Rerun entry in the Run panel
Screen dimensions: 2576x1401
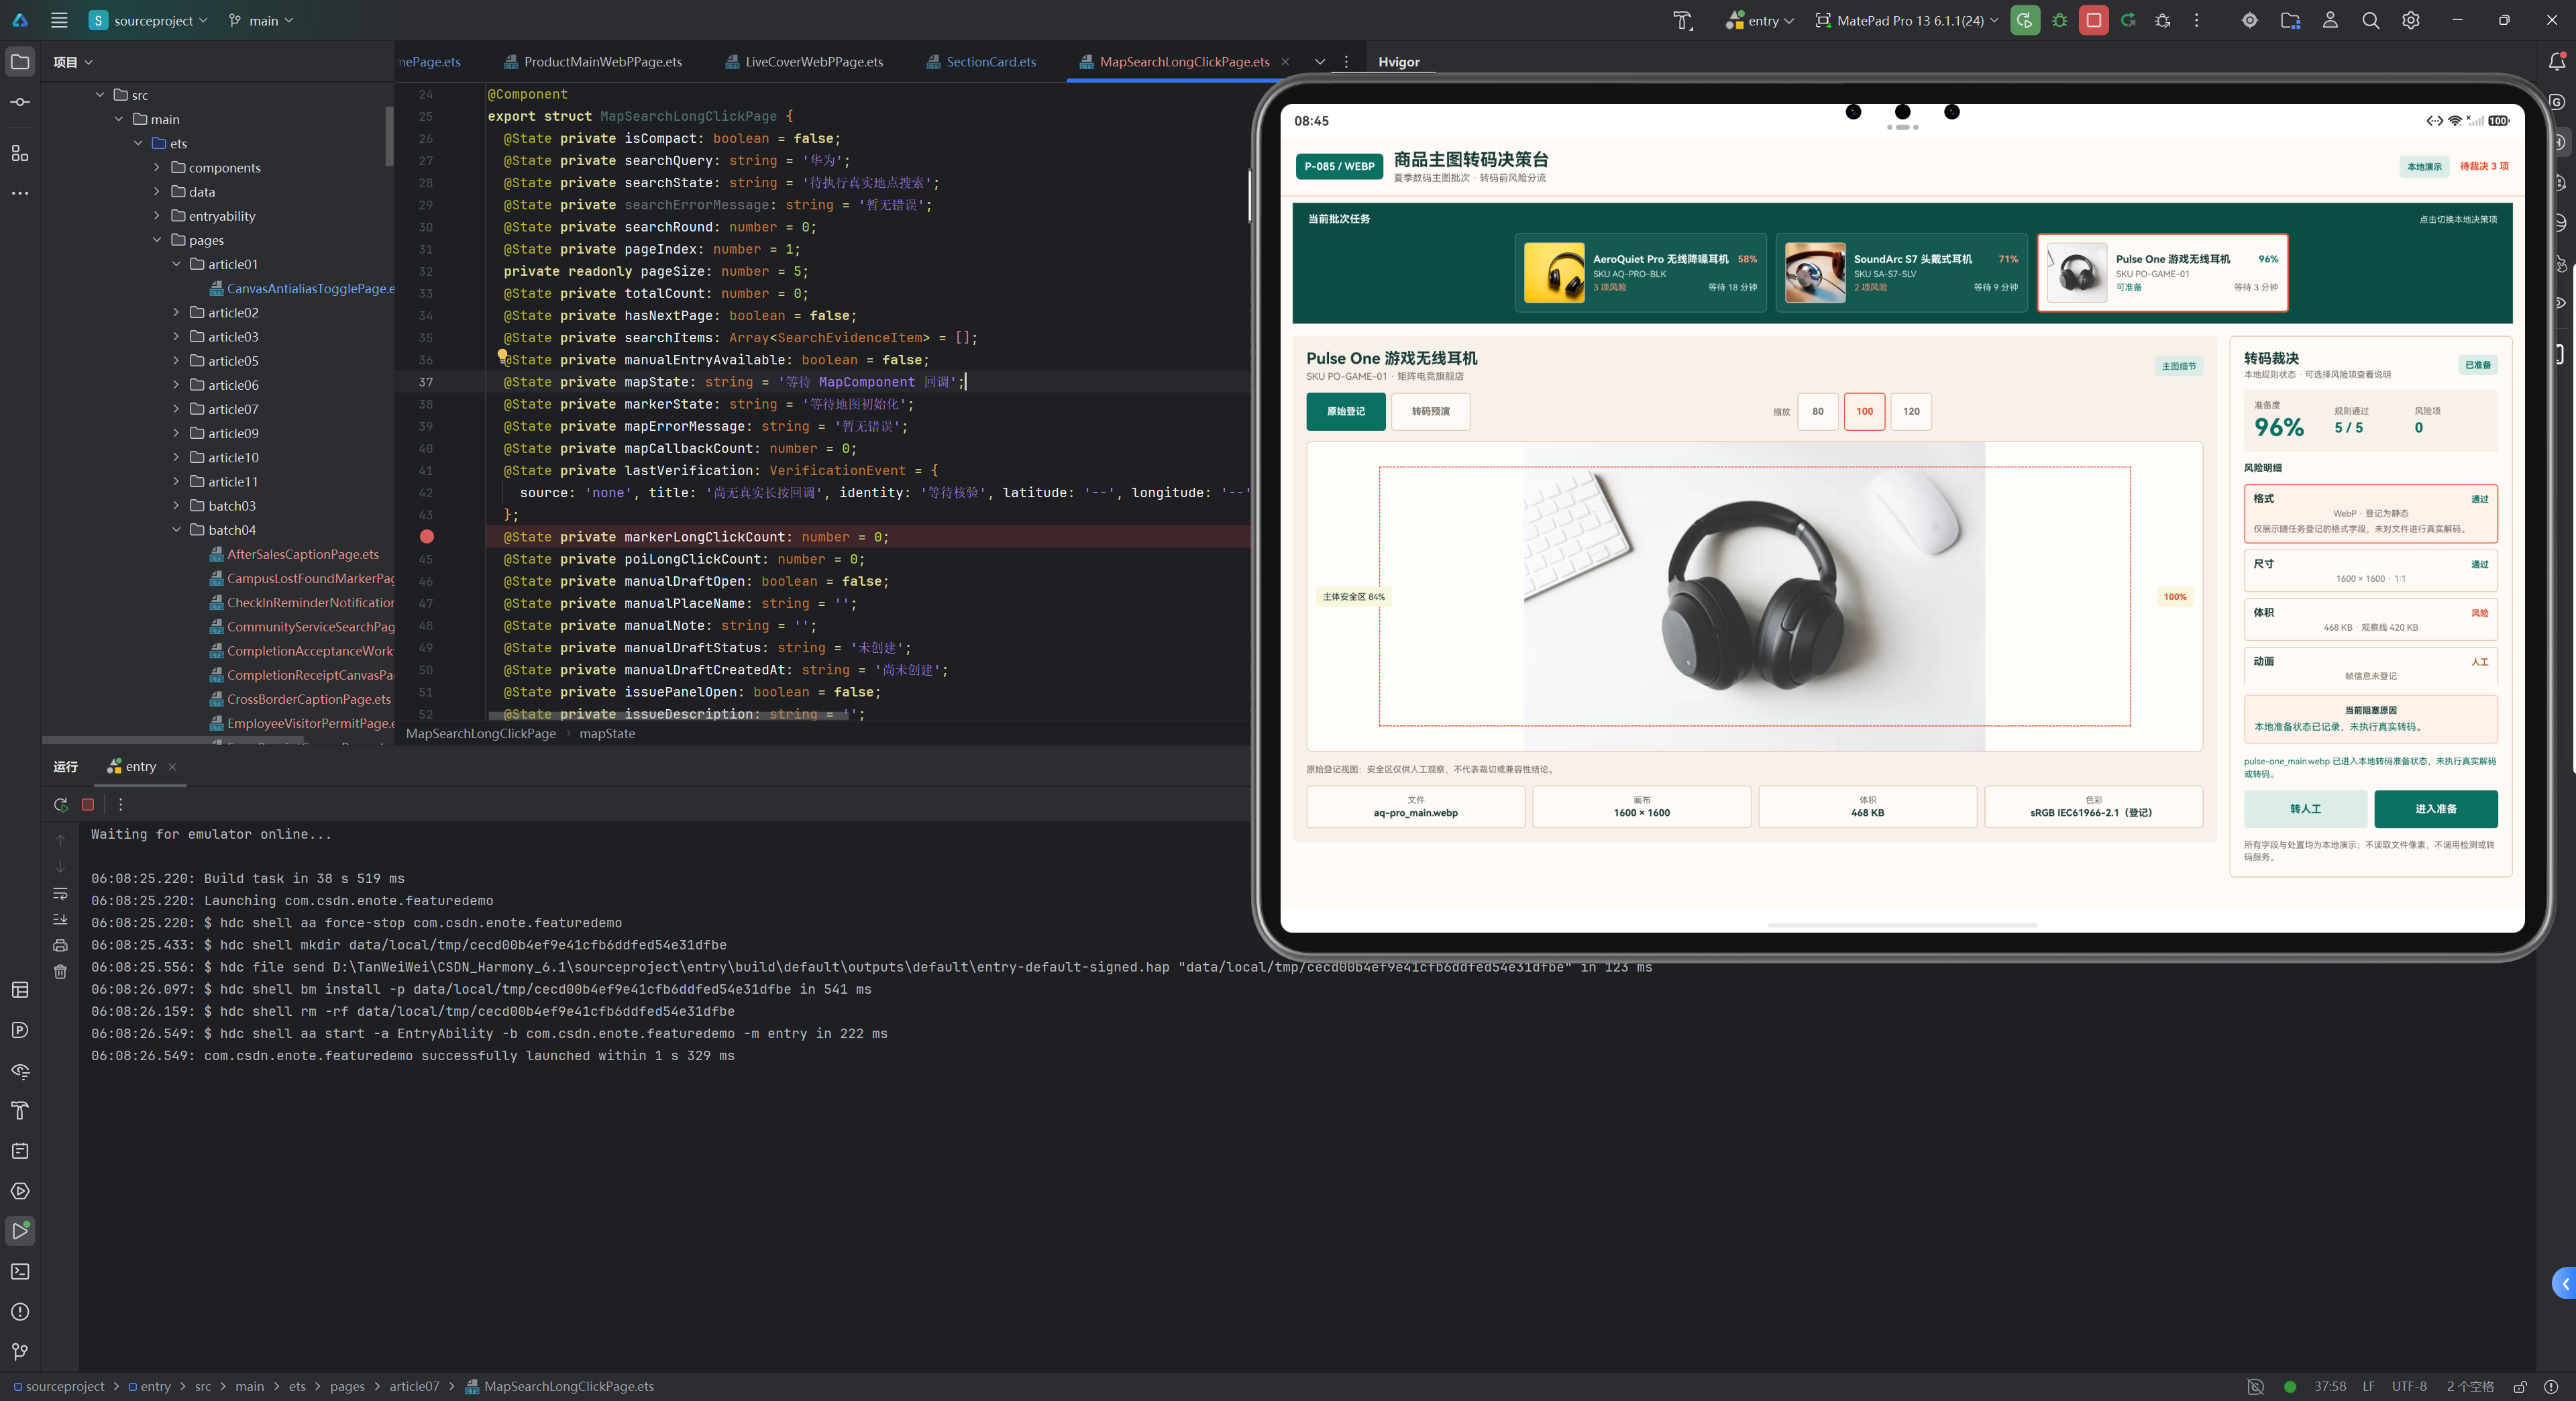coord(61,804)
